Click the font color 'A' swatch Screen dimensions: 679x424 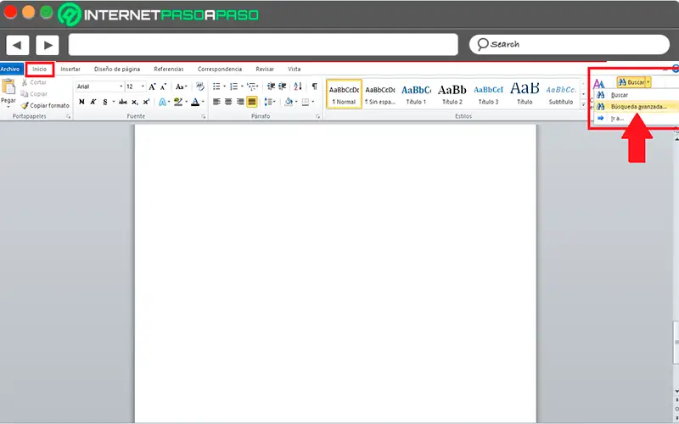pos(194,102)
